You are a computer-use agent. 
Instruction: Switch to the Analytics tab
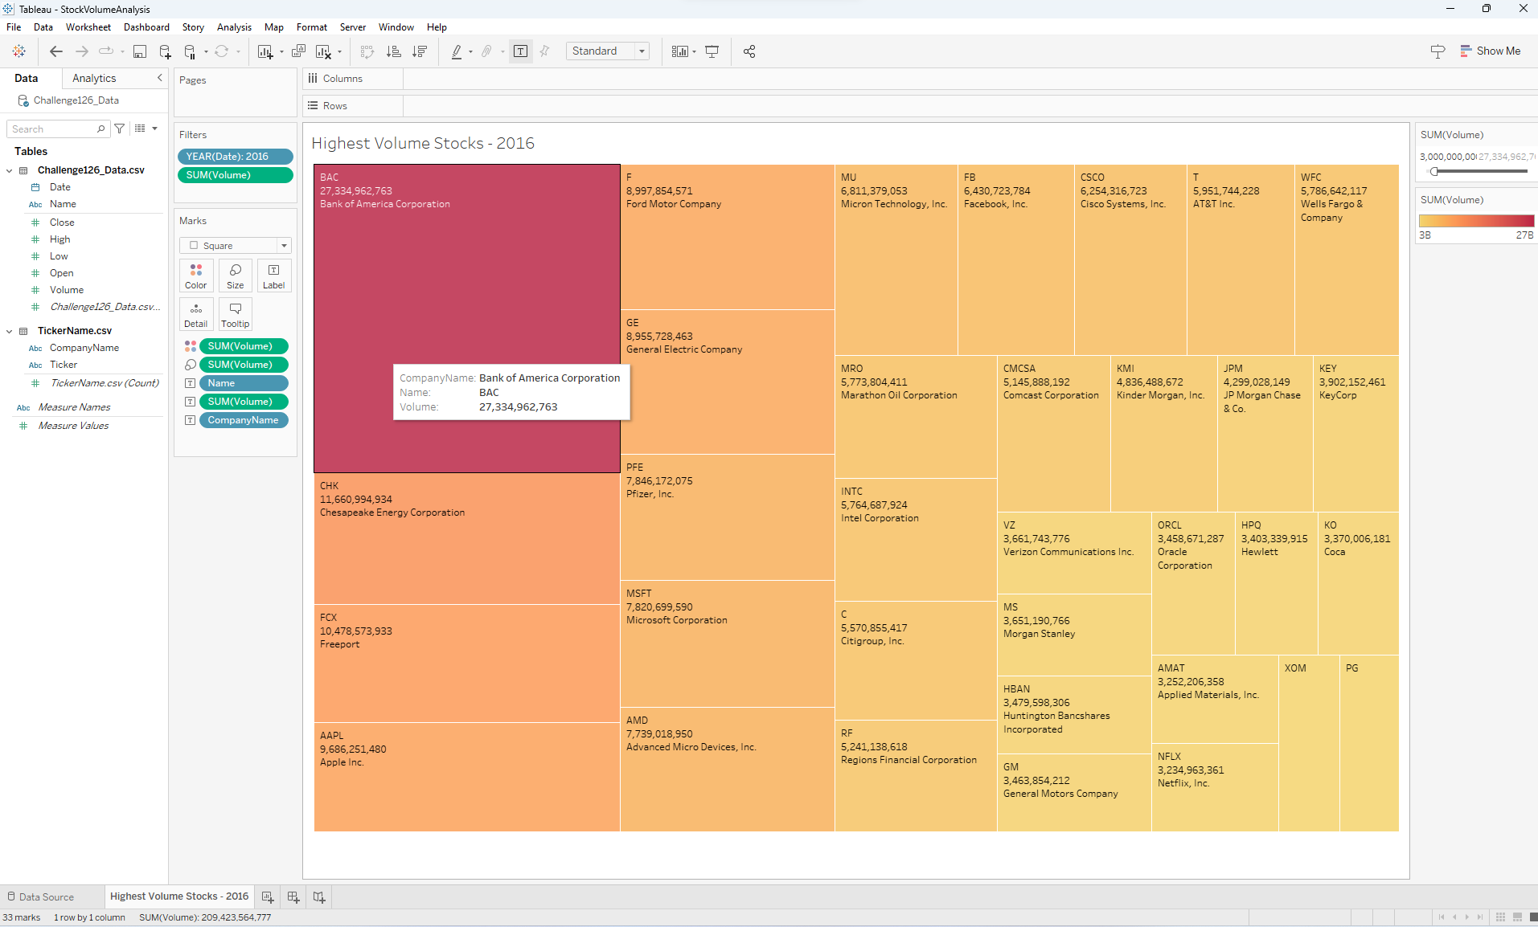point(94,78)
